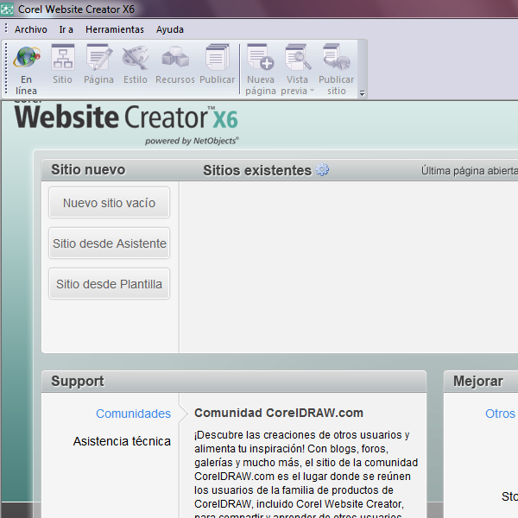Click the toolbar drag handle grip
Image resolution: width=518 pixels, height=518 pixels.
click(x=6, y=69)
